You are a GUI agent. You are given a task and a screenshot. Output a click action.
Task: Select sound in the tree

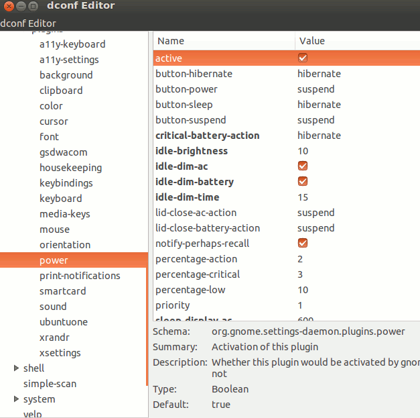[x=53, y=307]
